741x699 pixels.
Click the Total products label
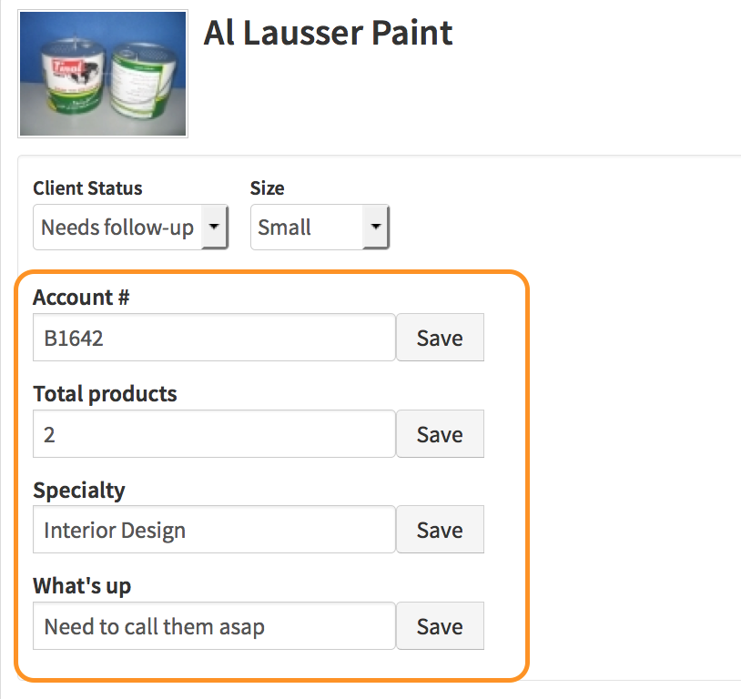[105, 394]
